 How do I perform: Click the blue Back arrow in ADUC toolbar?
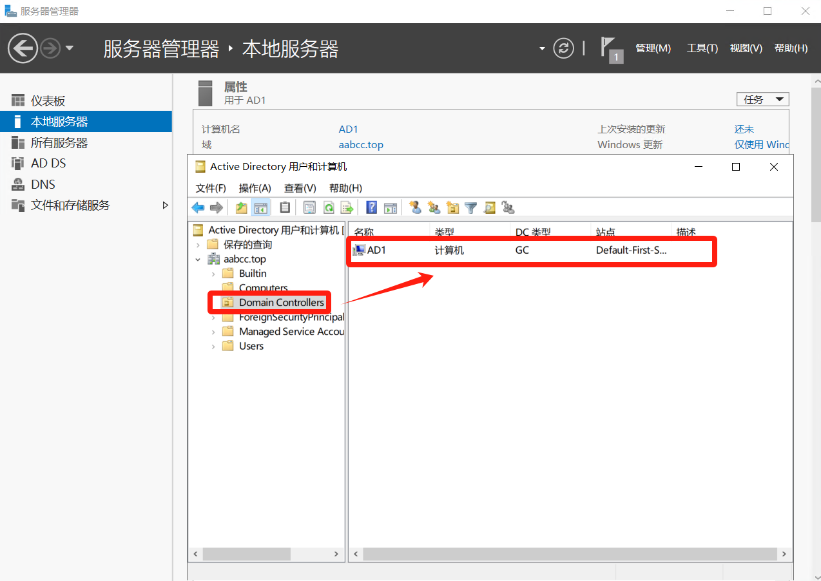point(198,207)
